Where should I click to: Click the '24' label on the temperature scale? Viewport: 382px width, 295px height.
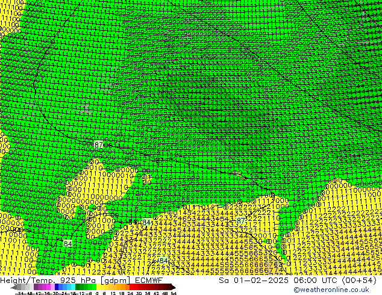(130, 293)
